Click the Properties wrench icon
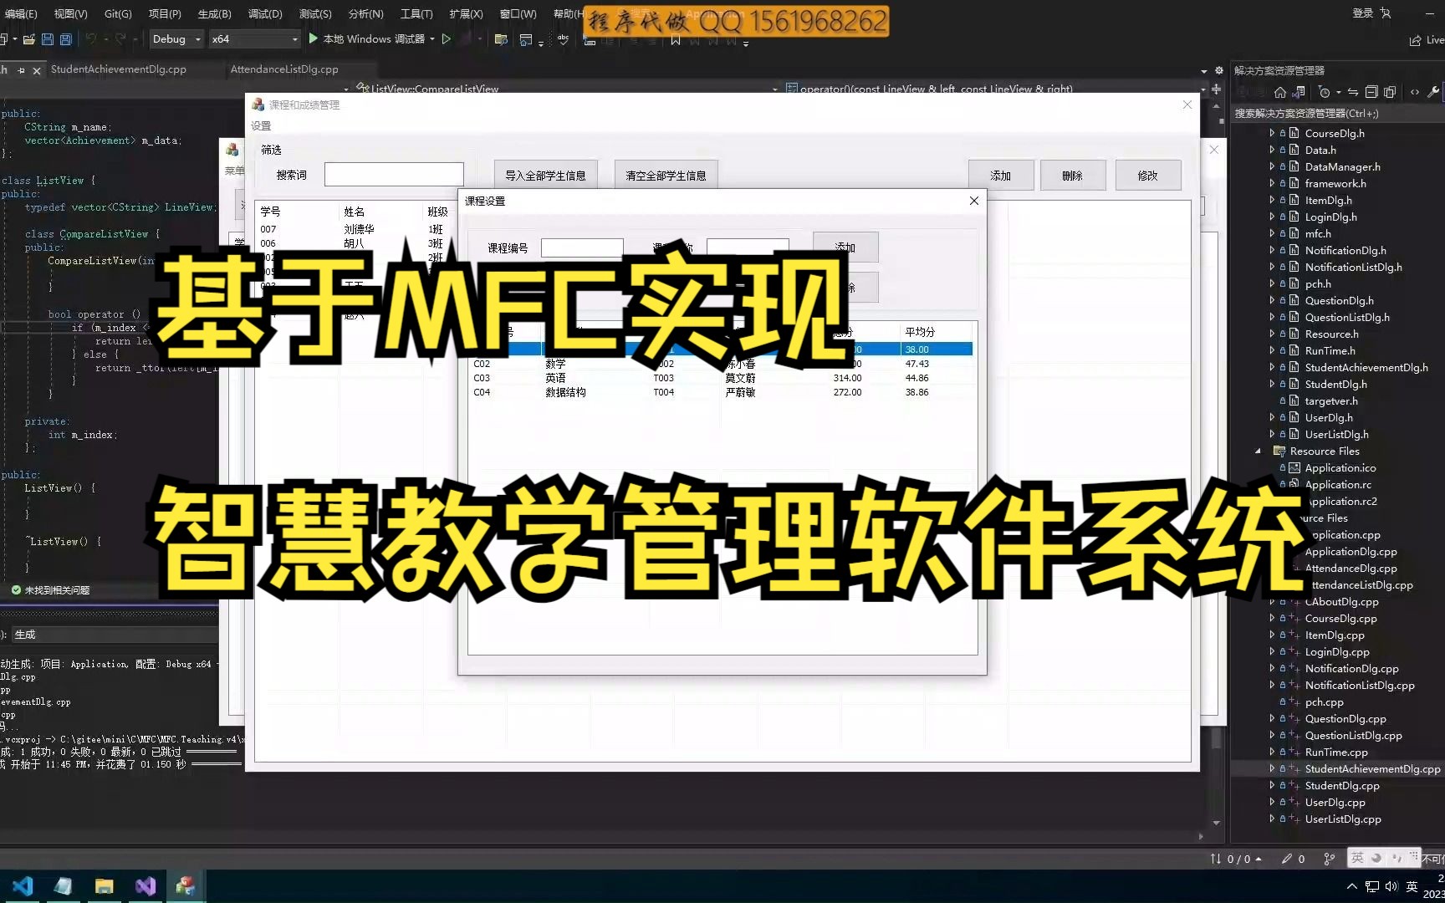This screenshot has width=1445, height=903. 1433,92
